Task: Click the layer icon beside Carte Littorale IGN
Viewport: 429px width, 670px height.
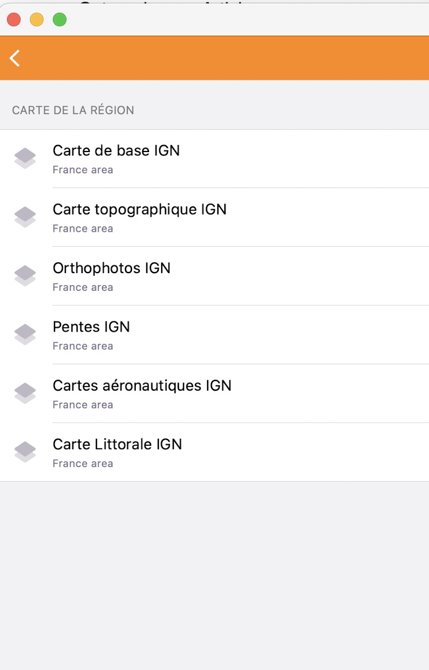Action: click(25, 452)
